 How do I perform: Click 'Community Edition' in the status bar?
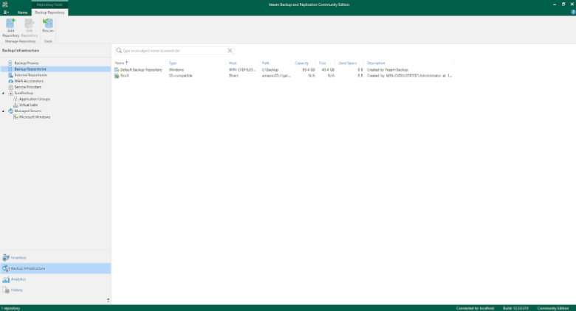pos(553,308)
